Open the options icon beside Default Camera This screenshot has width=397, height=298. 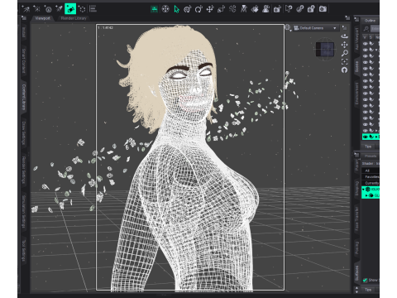344,27
